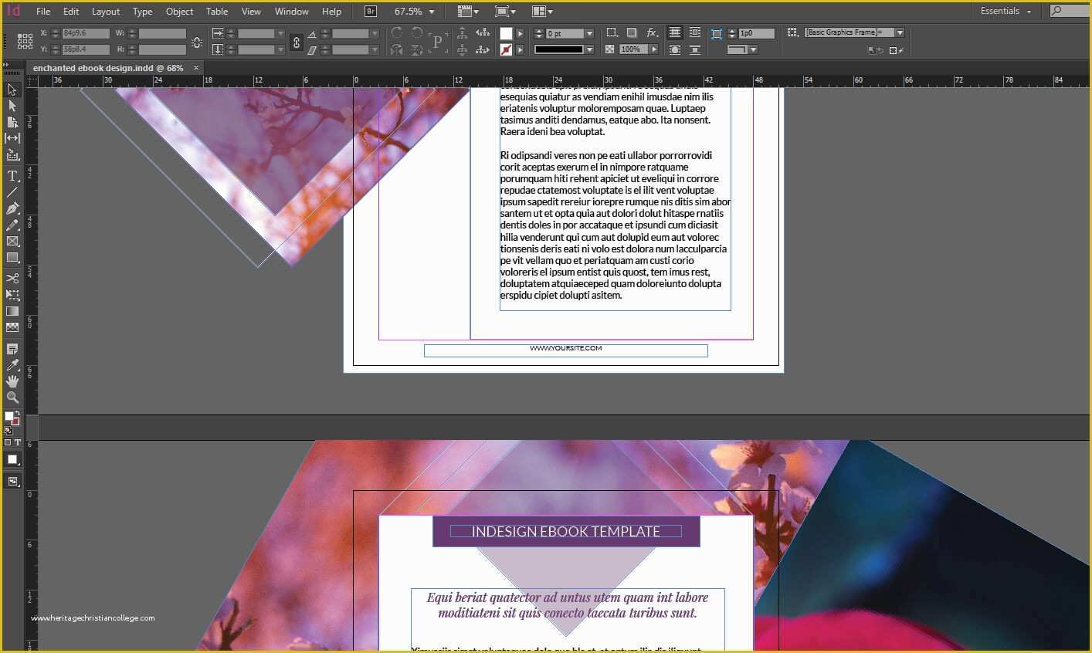Toggle Formatting affects text button
Screen dimensions: 1092x653
click(17, 442)
